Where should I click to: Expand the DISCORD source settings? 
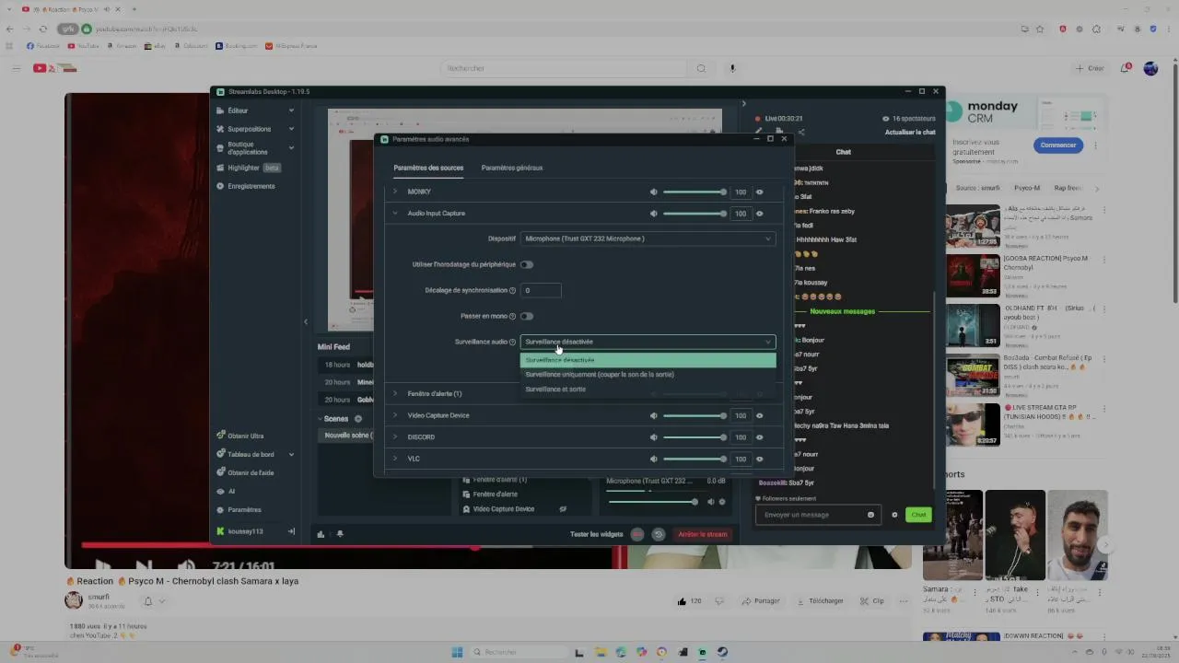pyautogui.click(x=395, y=437)
